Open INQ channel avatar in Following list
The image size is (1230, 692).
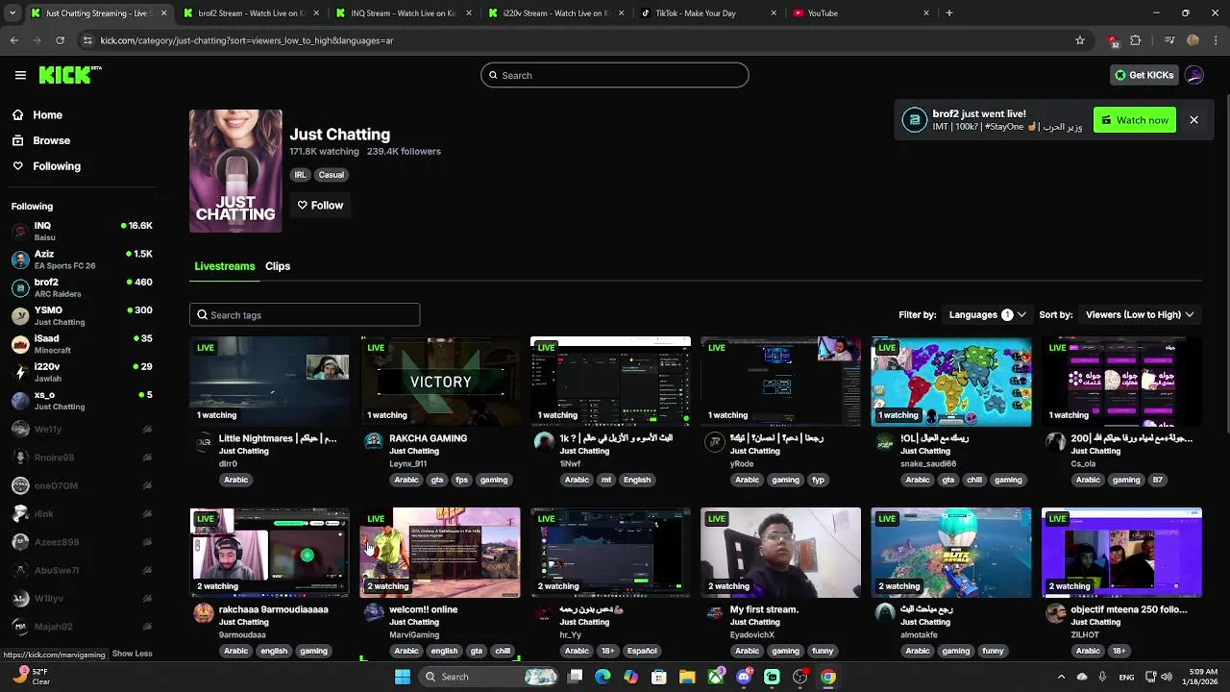click(20, 231)
